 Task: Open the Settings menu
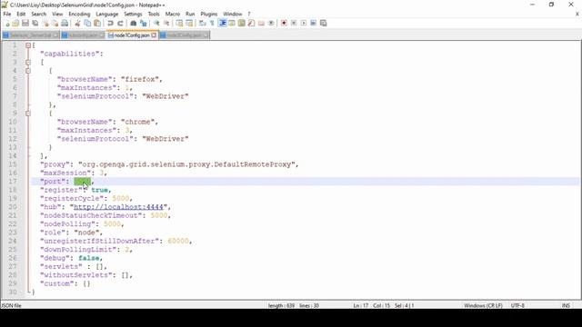(x=133, y=14)
